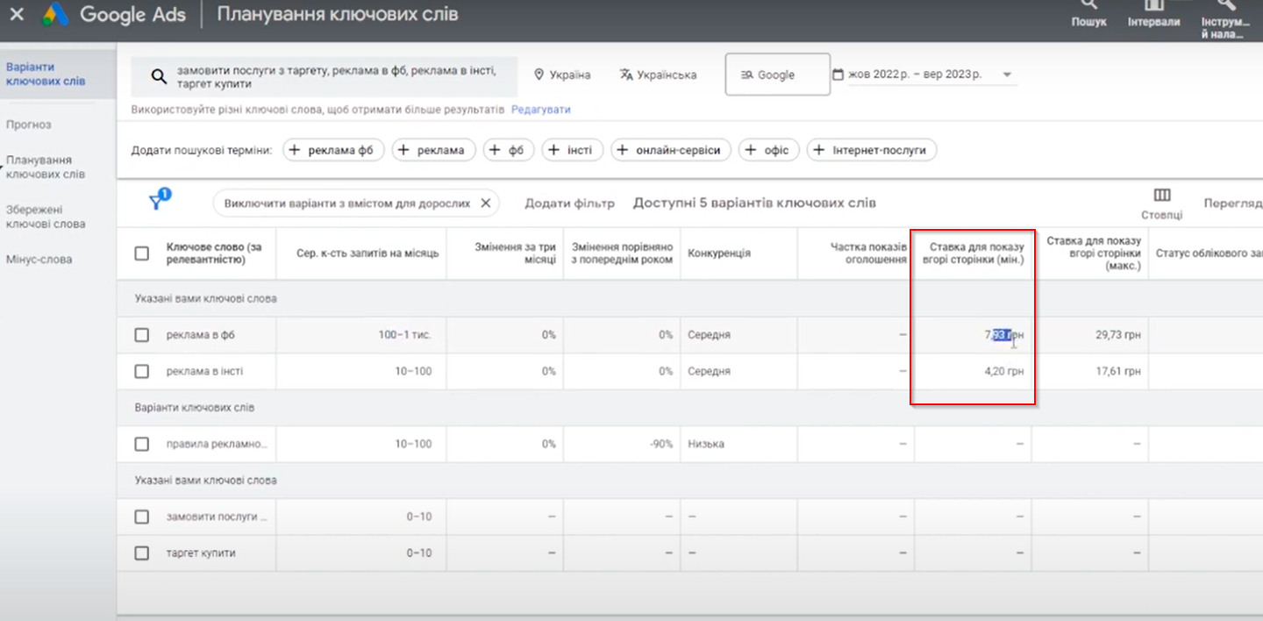Sort by Конкуренція column header
Screen dimensions: 1263x621
tap(719, 253)
